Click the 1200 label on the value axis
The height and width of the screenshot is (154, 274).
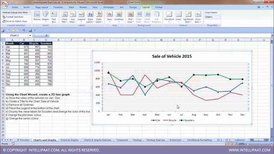97,62
